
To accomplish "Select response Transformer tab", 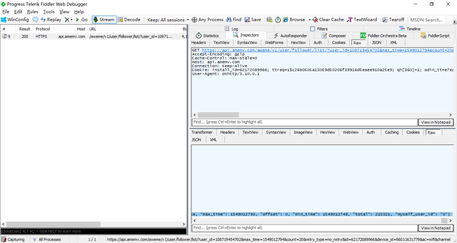I will [x=202, y=132].
